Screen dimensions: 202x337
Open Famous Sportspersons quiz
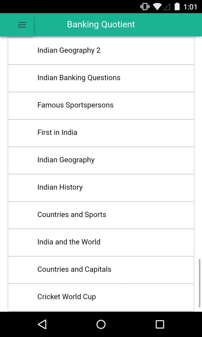[x=101, y=106]
